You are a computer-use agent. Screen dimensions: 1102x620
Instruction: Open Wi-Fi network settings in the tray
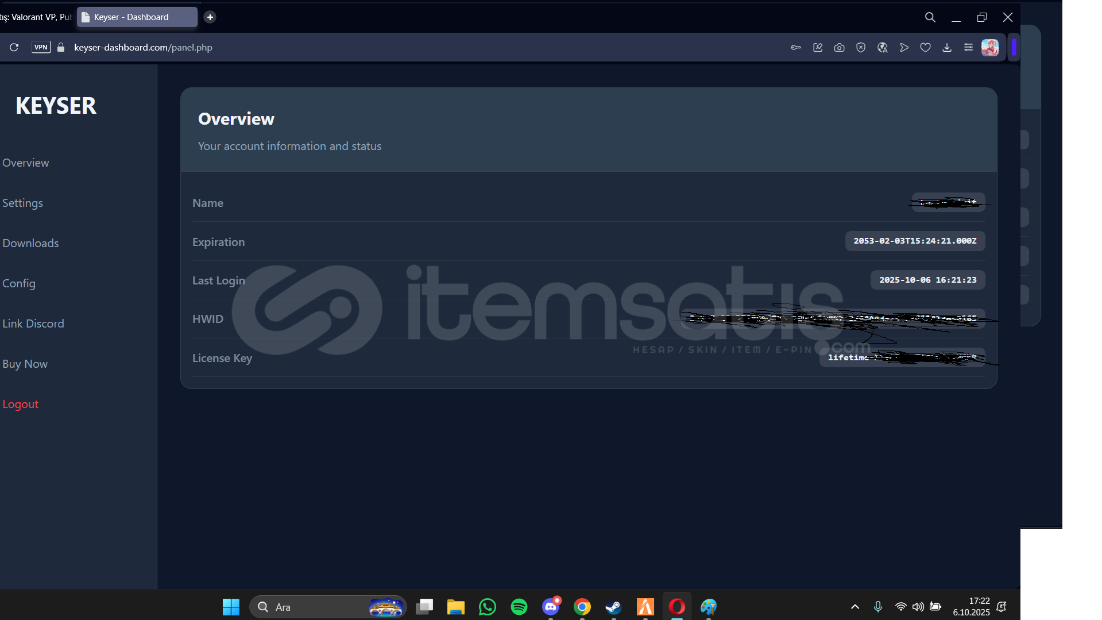pyautogui.click(x=901, y=607)
